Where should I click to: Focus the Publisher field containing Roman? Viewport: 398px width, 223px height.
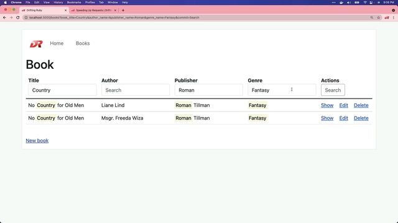click(x=209, y=90)
